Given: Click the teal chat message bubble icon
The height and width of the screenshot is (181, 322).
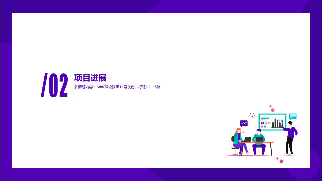Looking at the screenshot, I should click(293, 116).
